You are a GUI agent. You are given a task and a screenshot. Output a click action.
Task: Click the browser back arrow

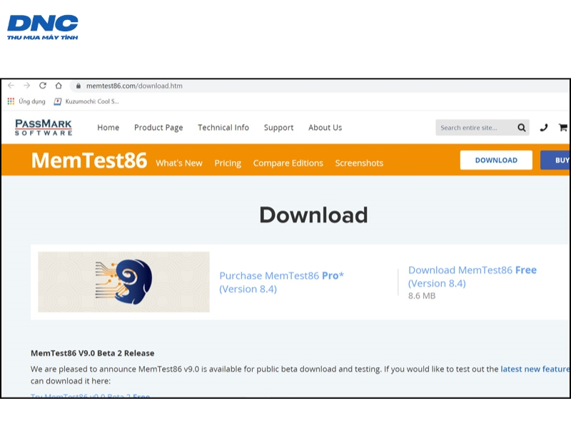[11, 86]
